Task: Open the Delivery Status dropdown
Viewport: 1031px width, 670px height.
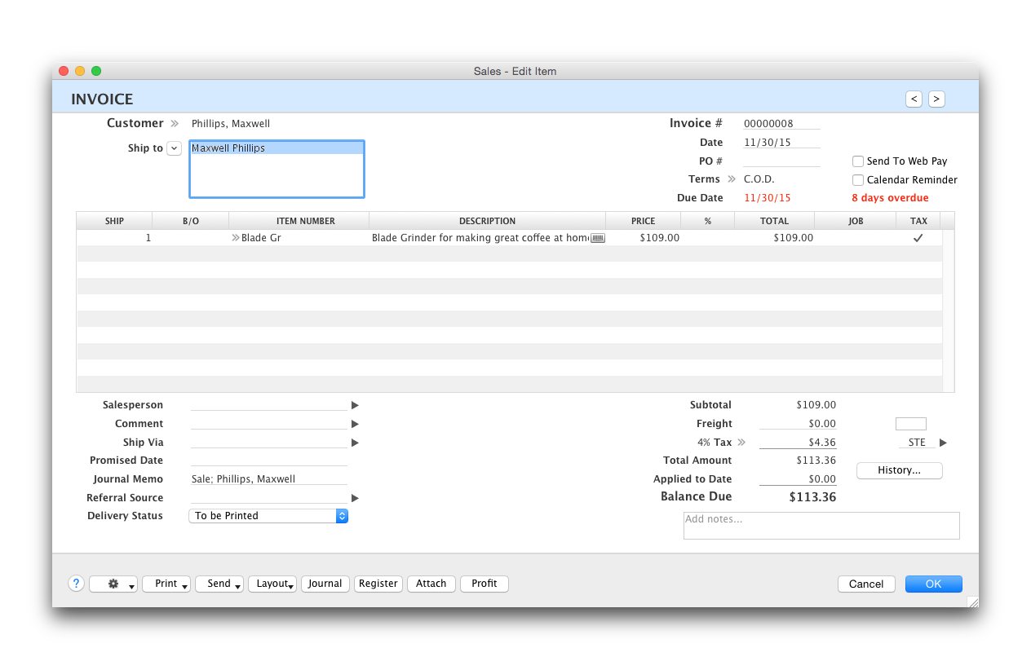Action: click(x=342, y=516)
